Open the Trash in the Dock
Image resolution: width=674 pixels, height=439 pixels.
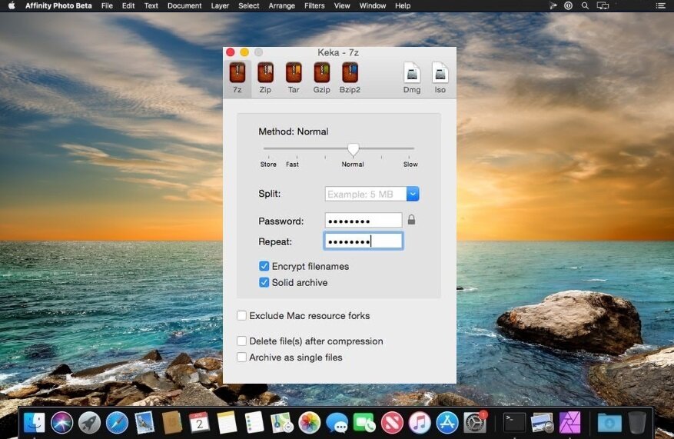(637, 422)
